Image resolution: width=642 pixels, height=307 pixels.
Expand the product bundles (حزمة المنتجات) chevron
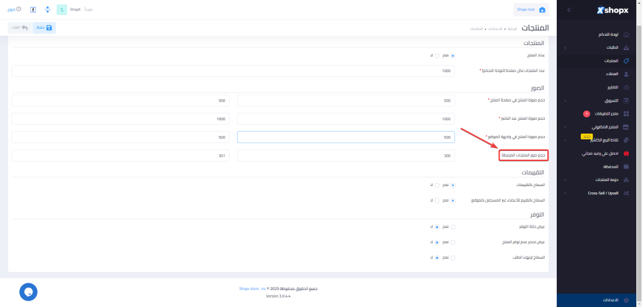click(x=565, y=180)
